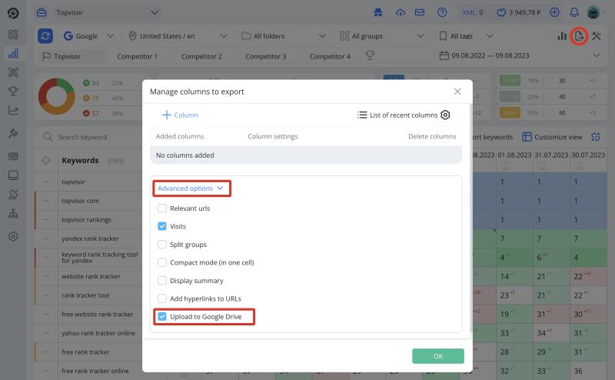Screen dimensions: 615x380
Task: Switch to the Competitor 1 tab
Action: (138, 56)
